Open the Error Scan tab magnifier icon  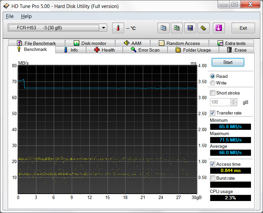[x=145, y=50]
